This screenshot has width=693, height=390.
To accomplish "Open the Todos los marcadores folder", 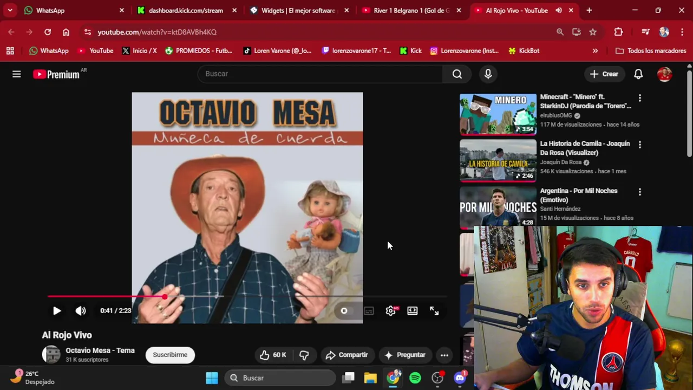I will (x=651, y=51).
